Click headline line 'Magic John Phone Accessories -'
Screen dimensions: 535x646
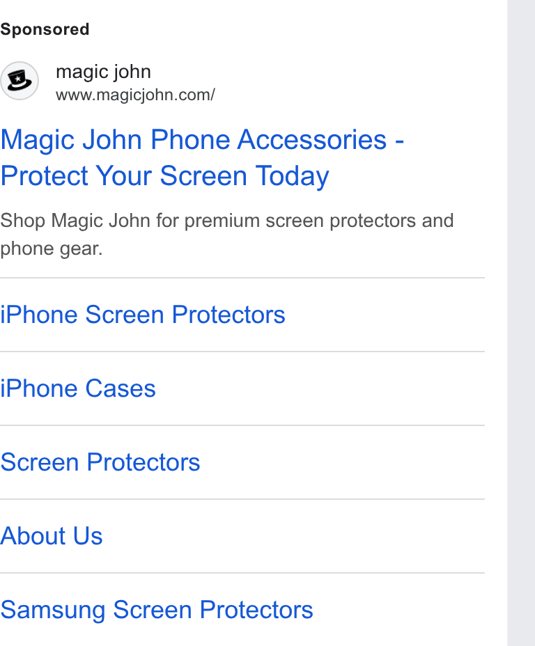pyautogui.click(x=202, y=140)
